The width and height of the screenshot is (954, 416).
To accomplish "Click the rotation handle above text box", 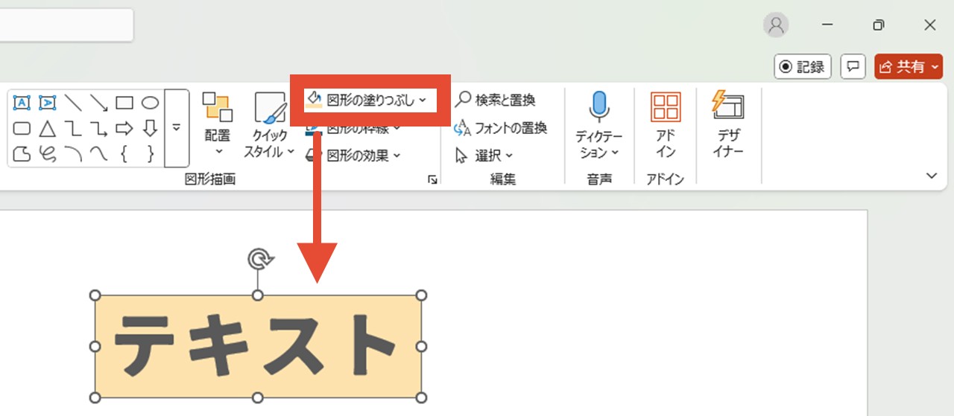I will pyautogui.click(x=259, y=259).
